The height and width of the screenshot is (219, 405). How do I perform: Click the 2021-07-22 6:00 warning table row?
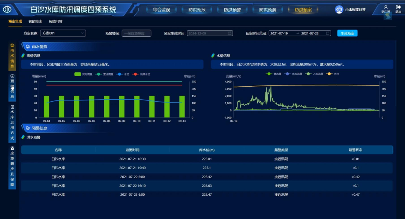207,177
